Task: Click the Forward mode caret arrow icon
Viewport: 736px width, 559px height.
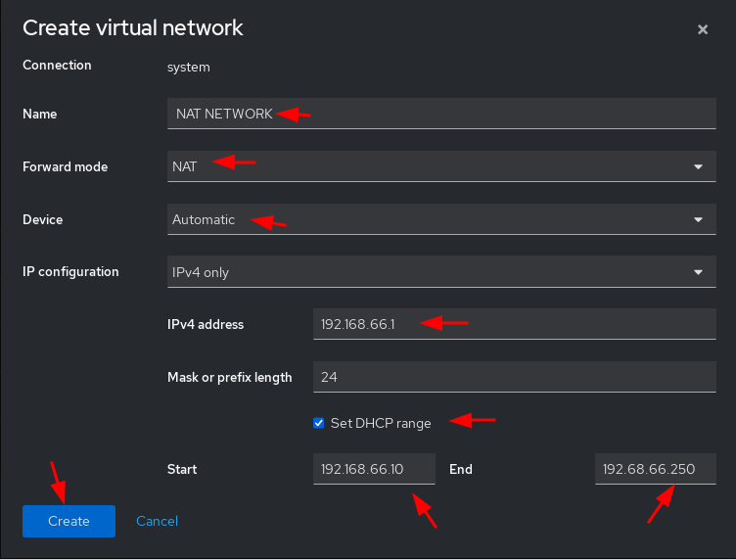Action: pos(699,167)
